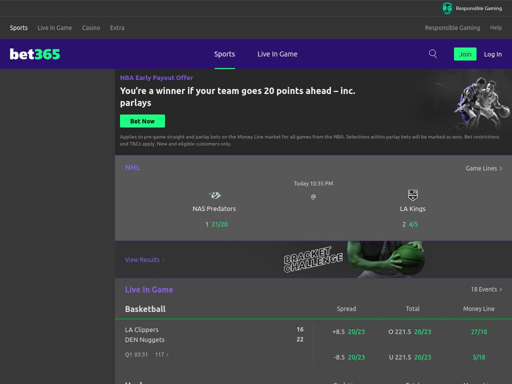Image resolution: width=512 pixels, height=384 pixels.
Task: Click the NAS Predators team name
Action: (214, 208)
